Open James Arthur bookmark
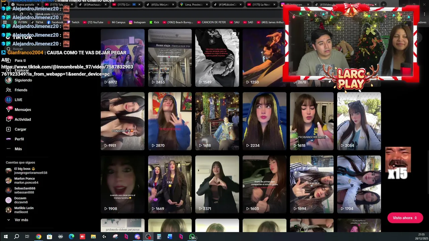Image resolution: width=429 pixels, height=241 pixels. pos(270,22)
